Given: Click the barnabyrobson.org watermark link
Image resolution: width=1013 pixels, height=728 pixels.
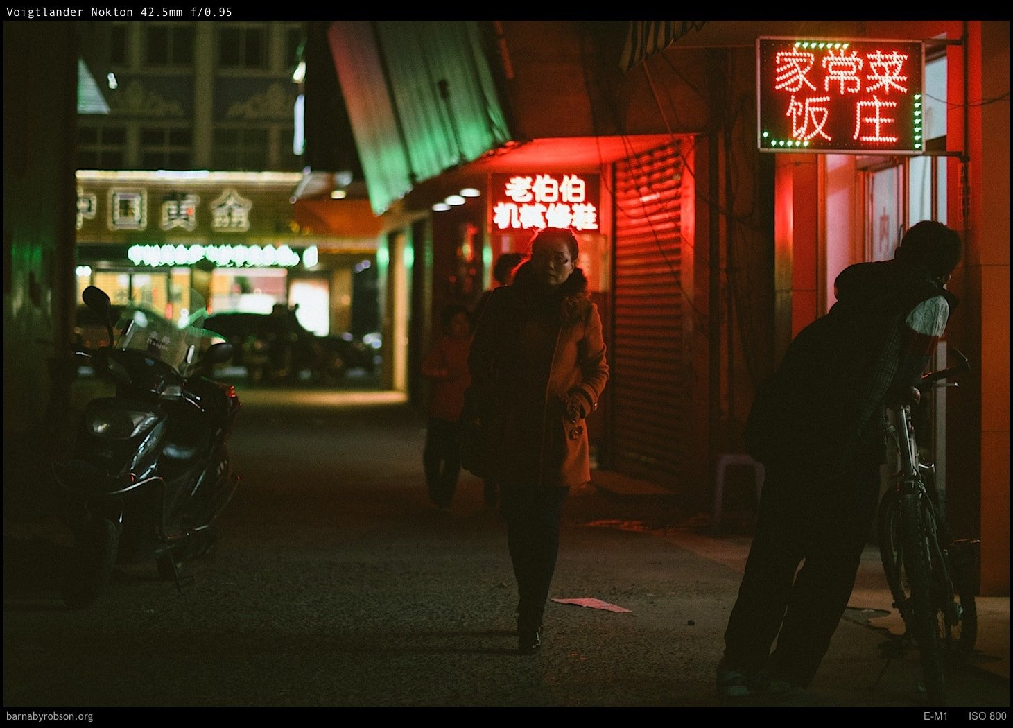Looking at the screenshot, I should [x=49, y=716].
